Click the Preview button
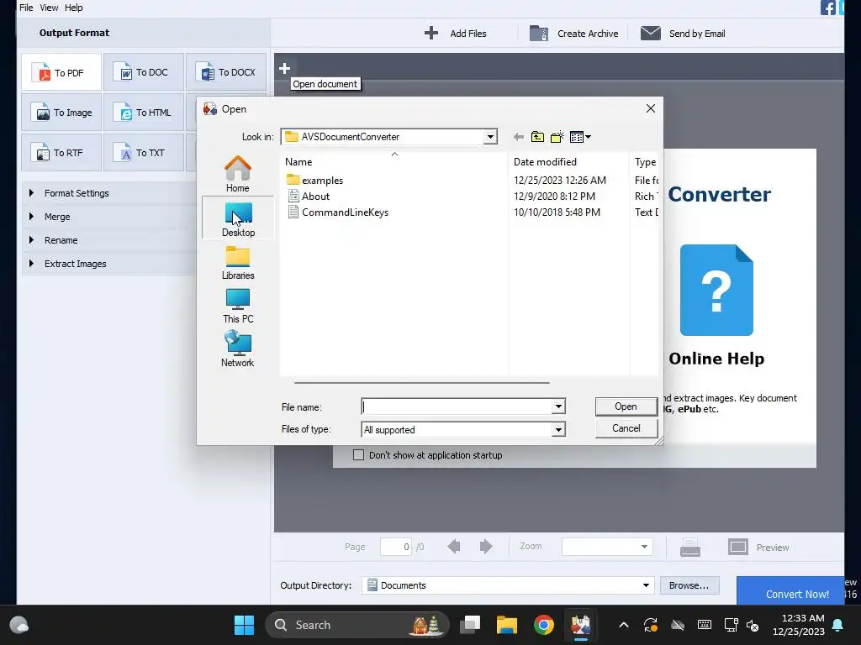The height and width of the screenshot is (645, 861). click(759, 547)
